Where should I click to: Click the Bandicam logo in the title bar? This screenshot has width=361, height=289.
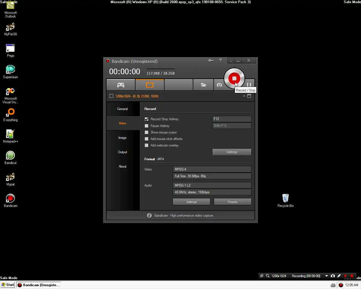click(x=107, y=61)
